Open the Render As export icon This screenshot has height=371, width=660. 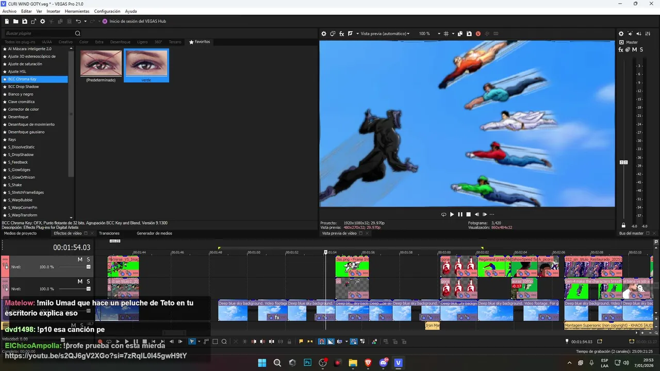34,21
